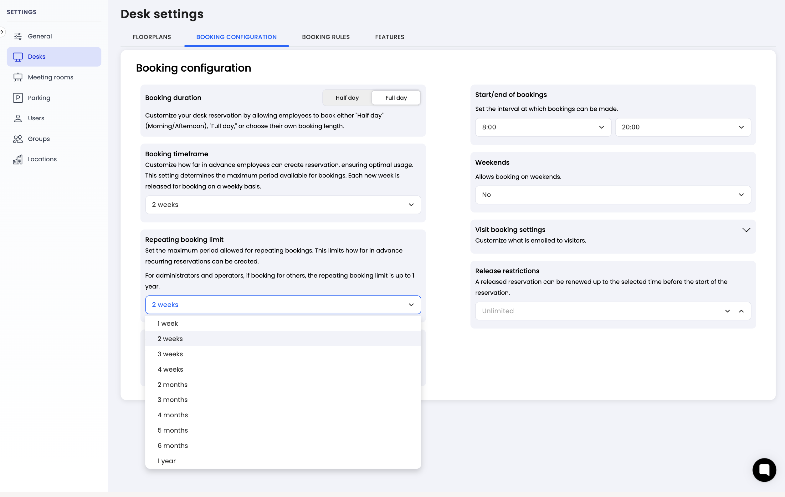785x497 pixels.
Task: Select the 1 year option
Action: [x=167, y=461]
